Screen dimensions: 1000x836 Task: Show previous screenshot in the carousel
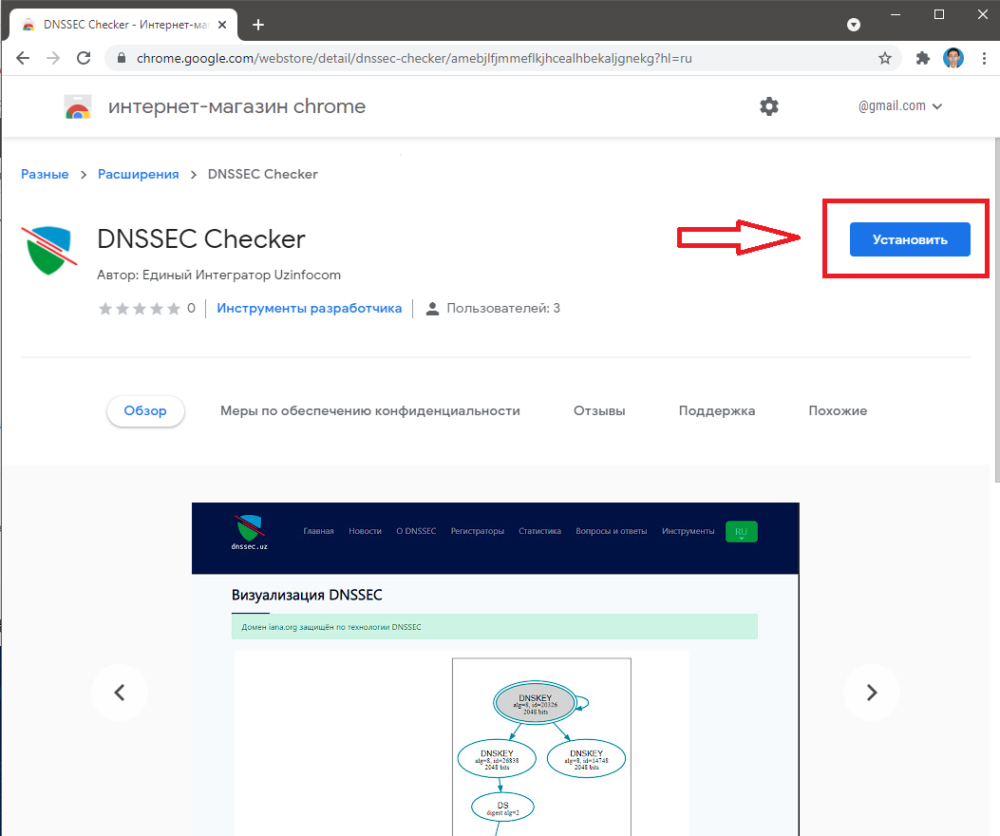click(120, 693)
